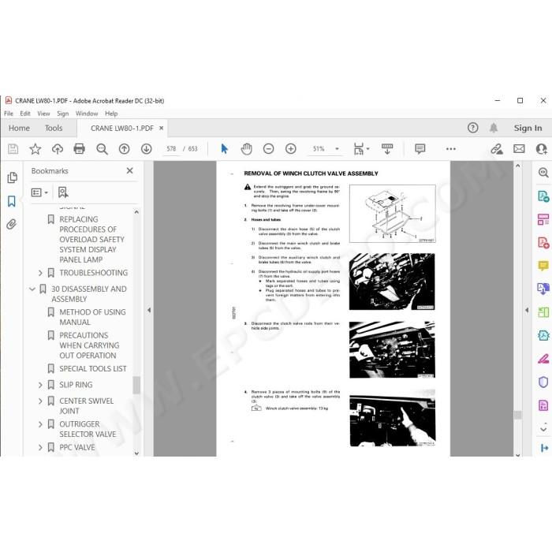Collapse the left navigation pane arrow
This screenshot has height=552, width=552.
(x=149, y=310)
